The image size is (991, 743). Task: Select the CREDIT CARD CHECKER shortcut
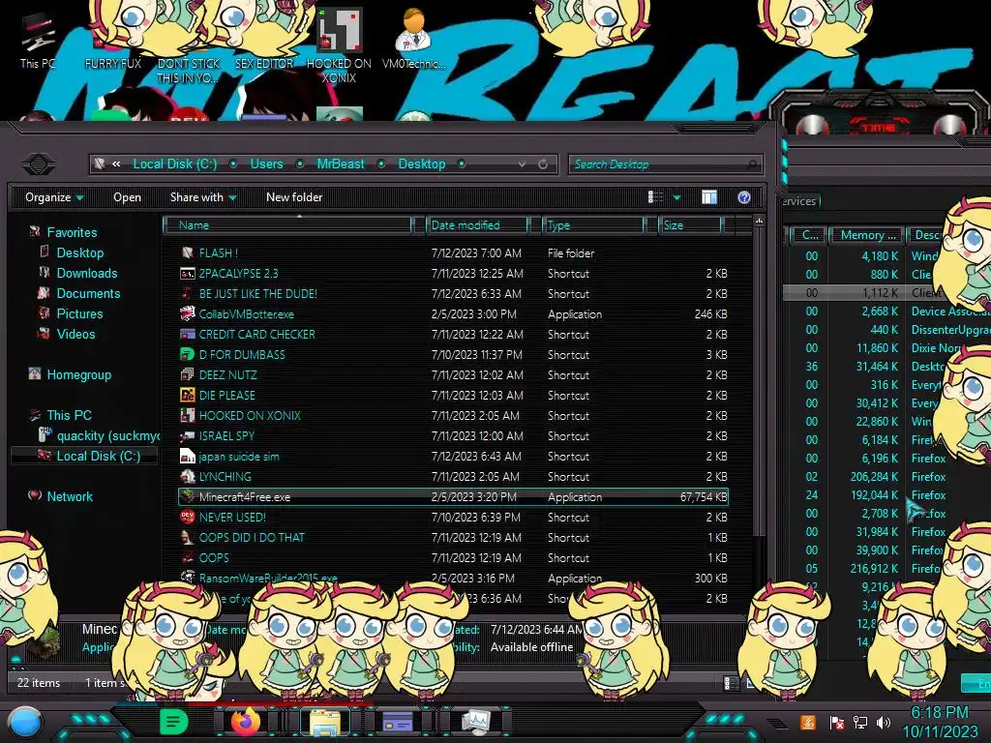[257, 334]
